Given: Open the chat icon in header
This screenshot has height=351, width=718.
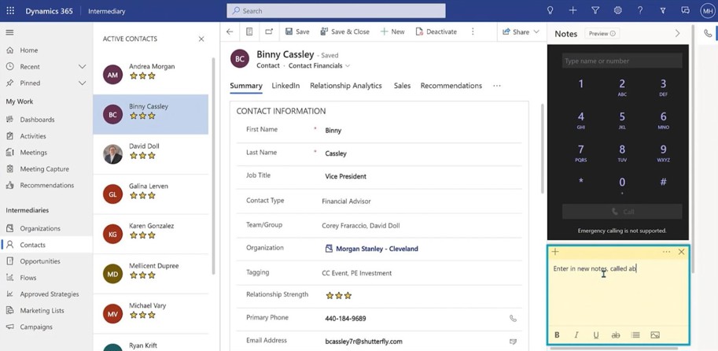Looking at the screenshot, I should (686, 10).
